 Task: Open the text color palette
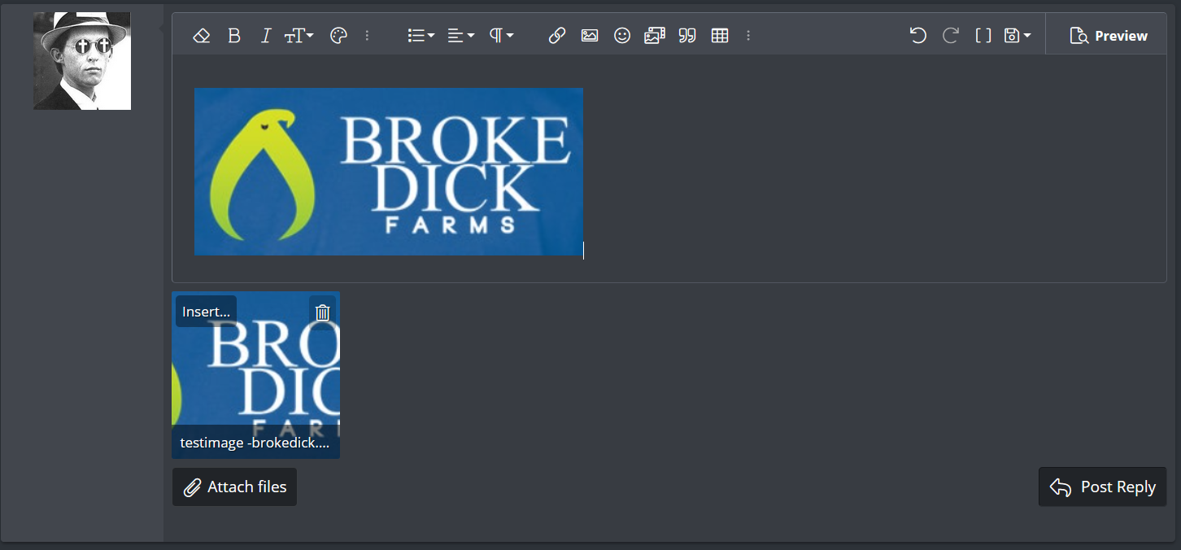(x=338, y=36)
